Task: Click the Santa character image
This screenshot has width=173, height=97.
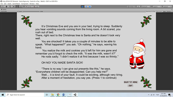Action: (x=138, y=54)
